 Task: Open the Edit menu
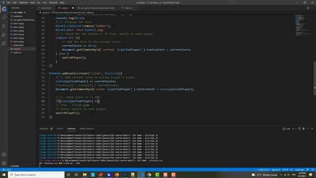pos(14,2)
